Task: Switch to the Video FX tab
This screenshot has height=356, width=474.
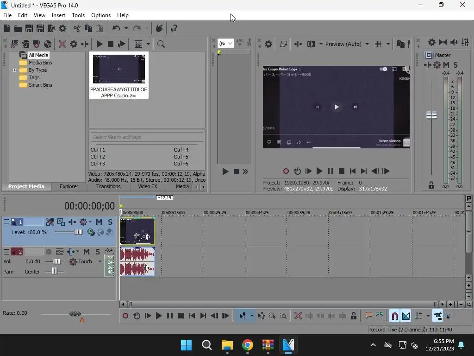Action: tap(148, 186)
